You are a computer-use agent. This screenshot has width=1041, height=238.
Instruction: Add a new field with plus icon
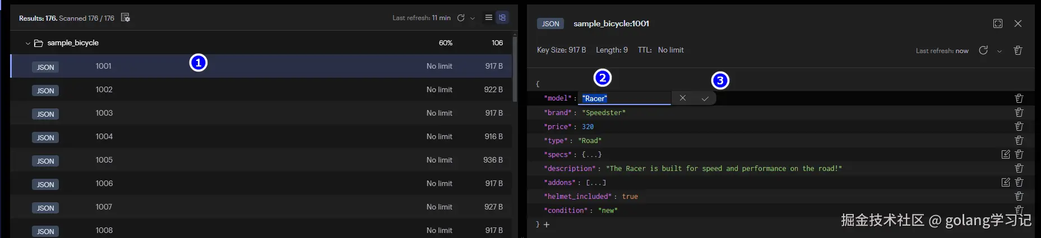coord(547,225)
